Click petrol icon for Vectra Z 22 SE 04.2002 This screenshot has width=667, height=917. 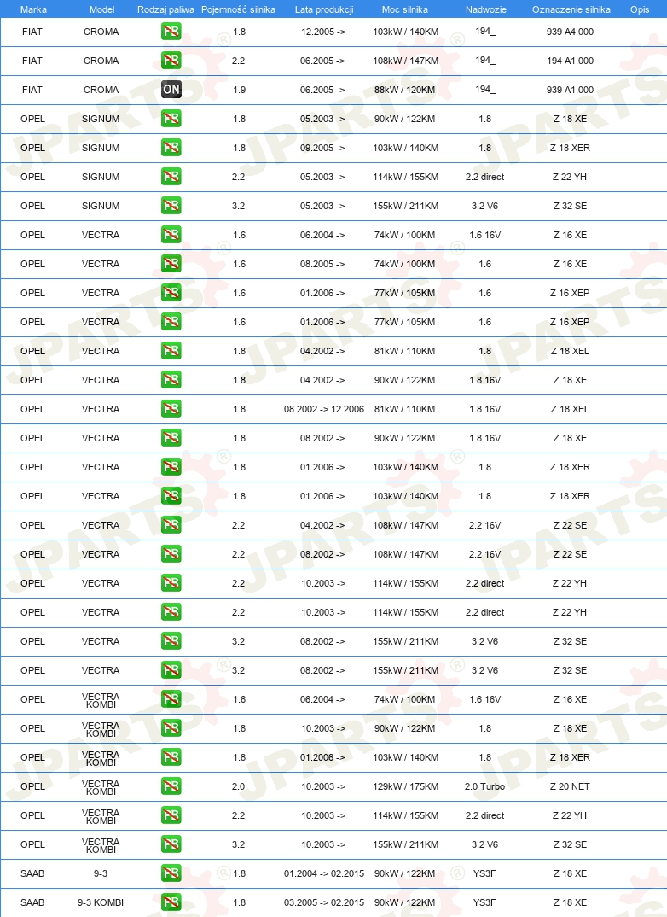click(171, 525)
